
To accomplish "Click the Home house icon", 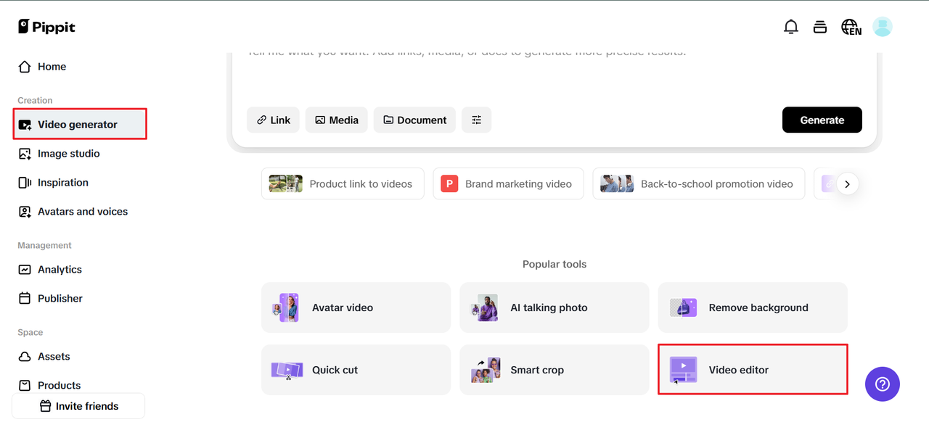I will coord(25,67).
